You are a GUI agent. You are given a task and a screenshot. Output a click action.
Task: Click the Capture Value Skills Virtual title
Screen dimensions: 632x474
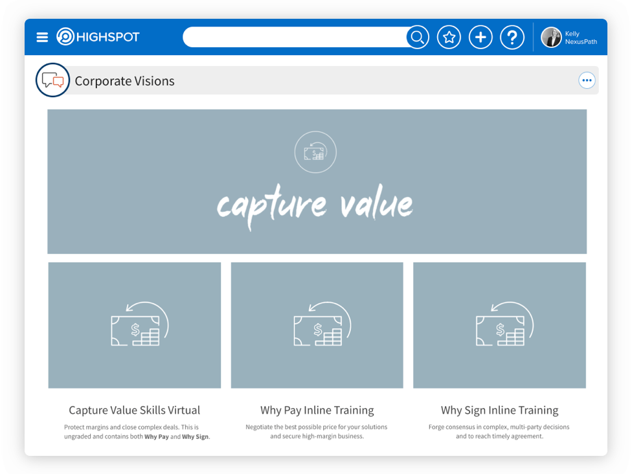(x=135, y=410)
